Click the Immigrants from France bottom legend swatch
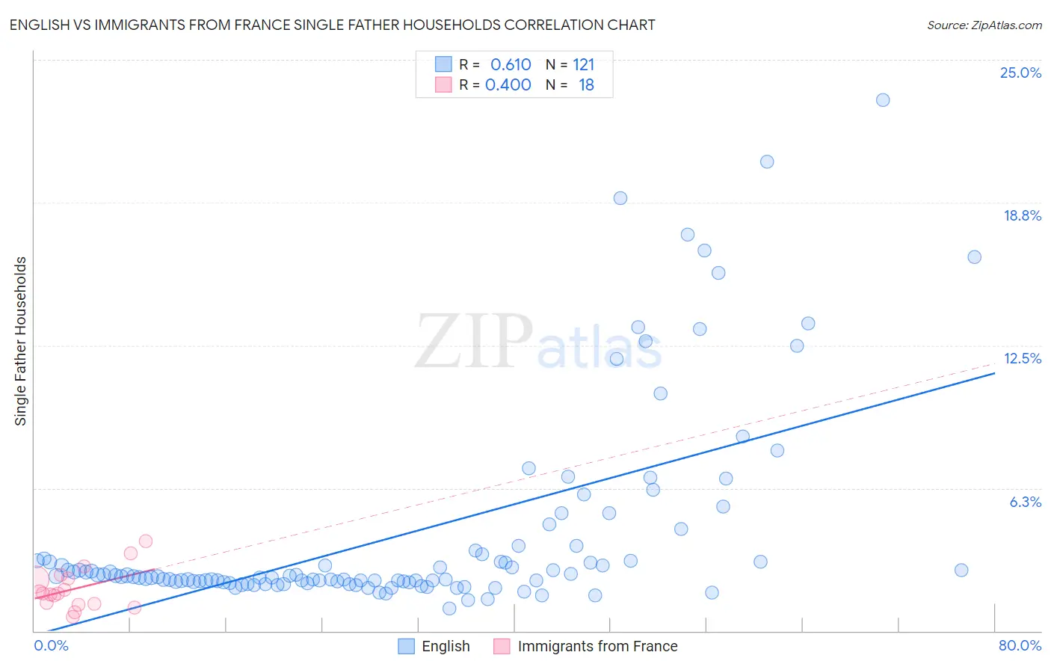Image resolution: width=1051 pixels, height=667 pixels. coord(502,646)
